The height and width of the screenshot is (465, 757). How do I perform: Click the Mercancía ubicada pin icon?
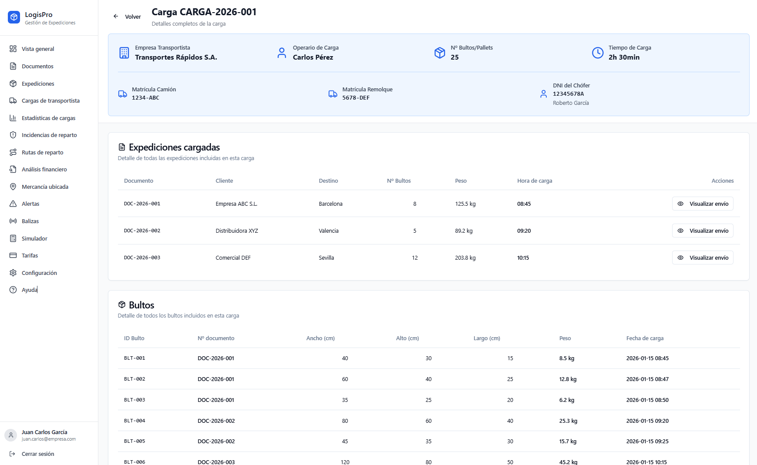coord(13,187)
